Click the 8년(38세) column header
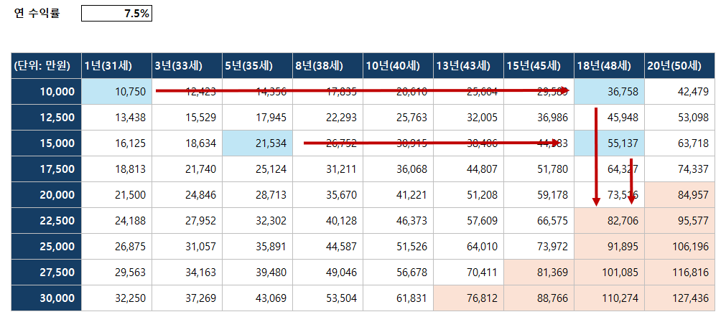Viewport: 726px width, 322px height. coord(327,66)
